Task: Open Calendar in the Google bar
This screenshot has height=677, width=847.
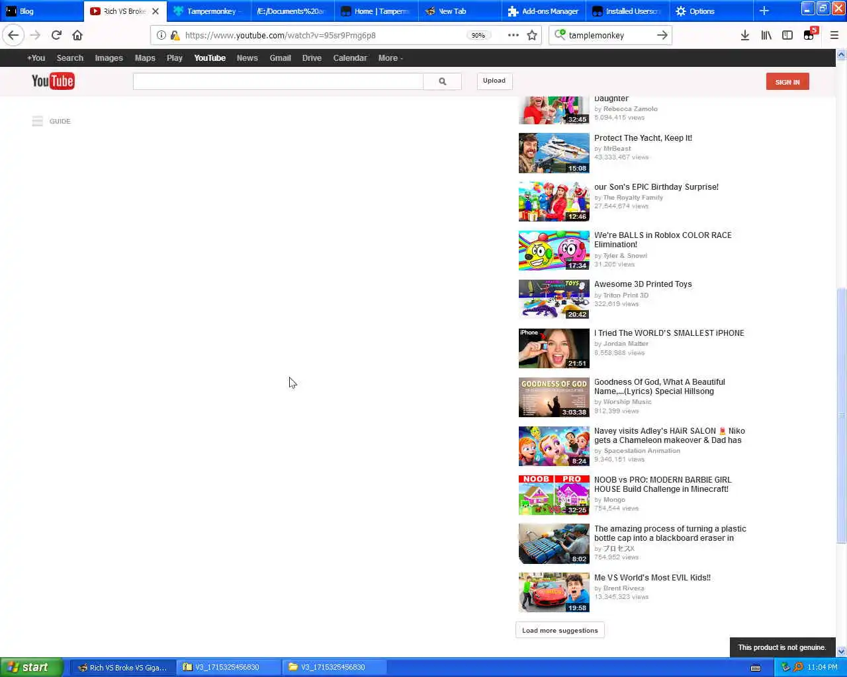Action: [x=350, y=58]
